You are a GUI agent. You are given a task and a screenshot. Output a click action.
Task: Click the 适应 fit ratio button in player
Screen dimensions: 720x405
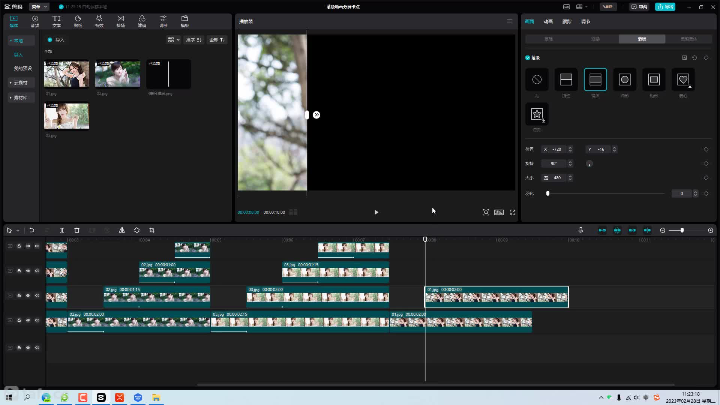click(x=499, y=212)
